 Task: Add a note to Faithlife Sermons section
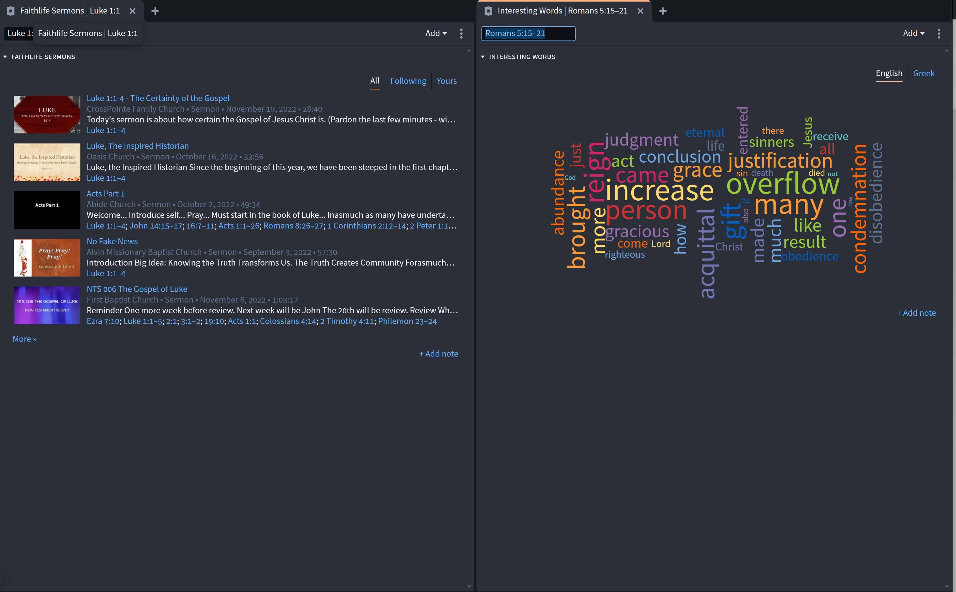click(438, 353)
